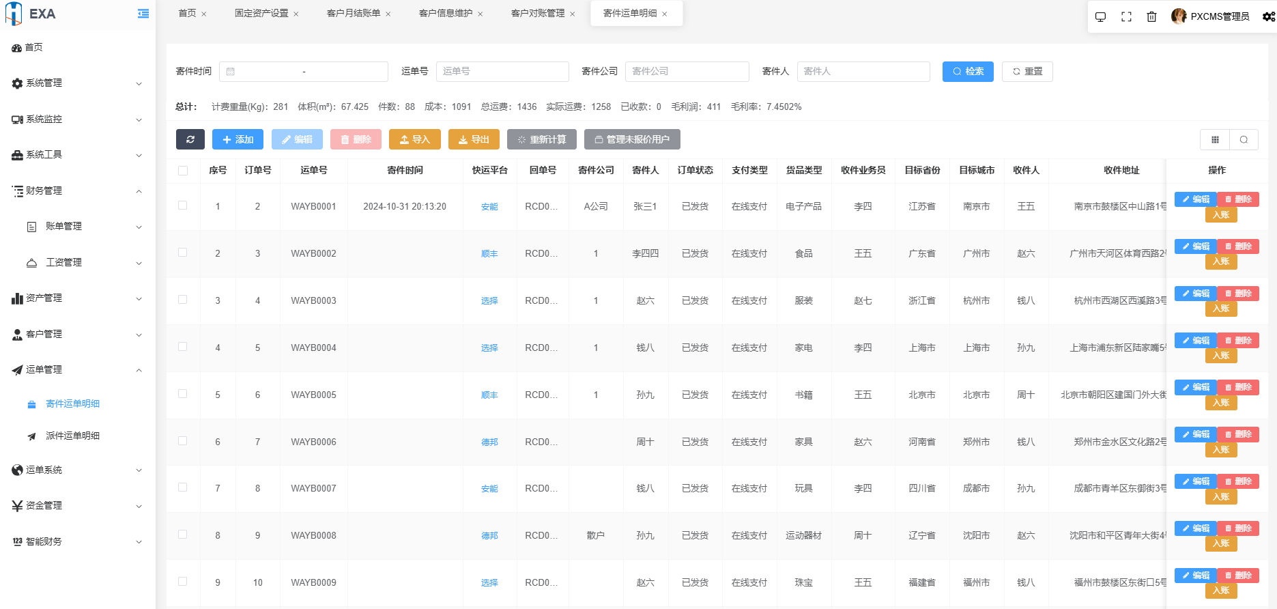Viewport: 1277px width, 609px height.
Task: Check the checkbox for row WAYB0001
Action: coord(183,206)
